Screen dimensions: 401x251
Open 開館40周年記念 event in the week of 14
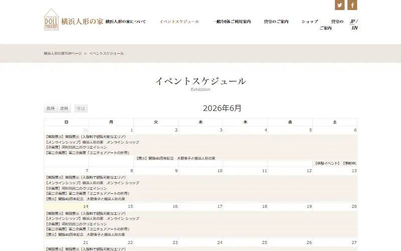[200, 234]
